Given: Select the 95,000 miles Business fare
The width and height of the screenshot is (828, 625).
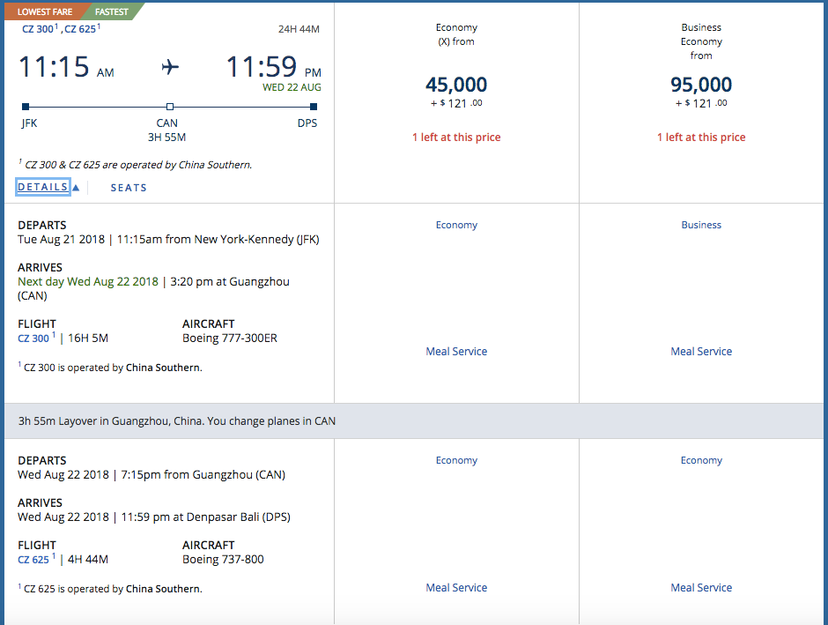Looking at the screenshot, I should (701, 86).
